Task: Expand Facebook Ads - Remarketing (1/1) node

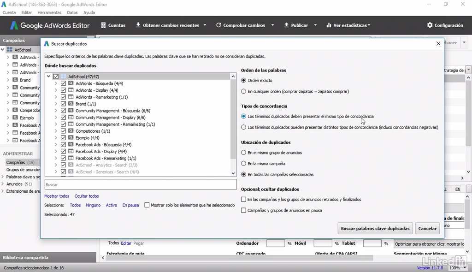Action: pyautogui.click(x=56, y=158)
